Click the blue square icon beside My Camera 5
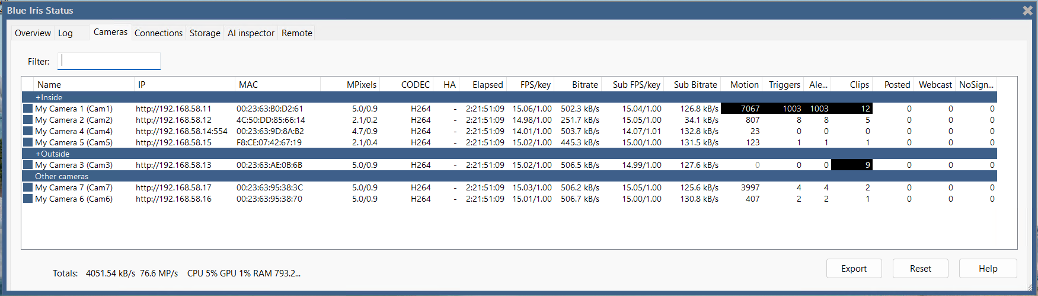 click(x=28, y=142)
